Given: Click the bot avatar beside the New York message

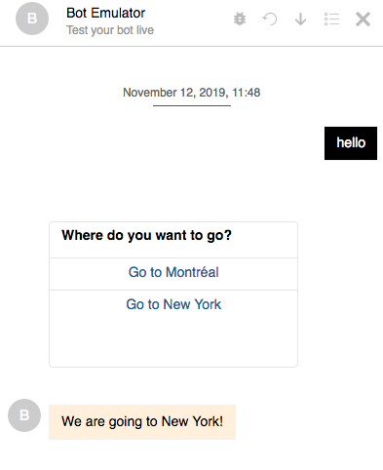Looking at the screenshot, I should coord(24,415).
